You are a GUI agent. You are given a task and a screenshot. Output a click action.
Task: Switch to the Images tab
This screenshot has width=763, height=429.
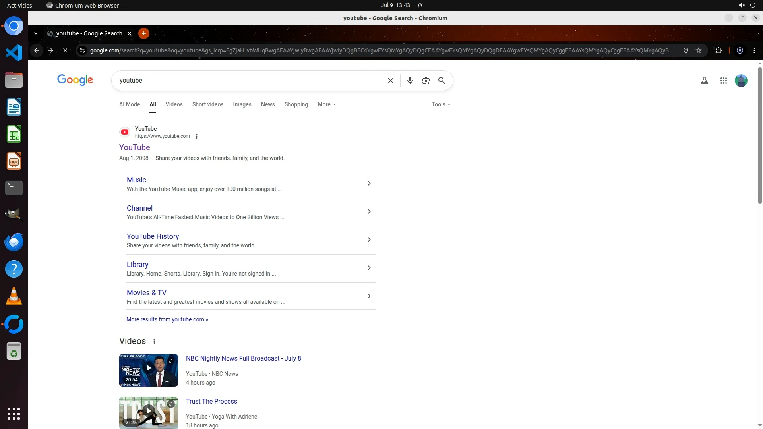pyautogui.click(x=242, y=104)
